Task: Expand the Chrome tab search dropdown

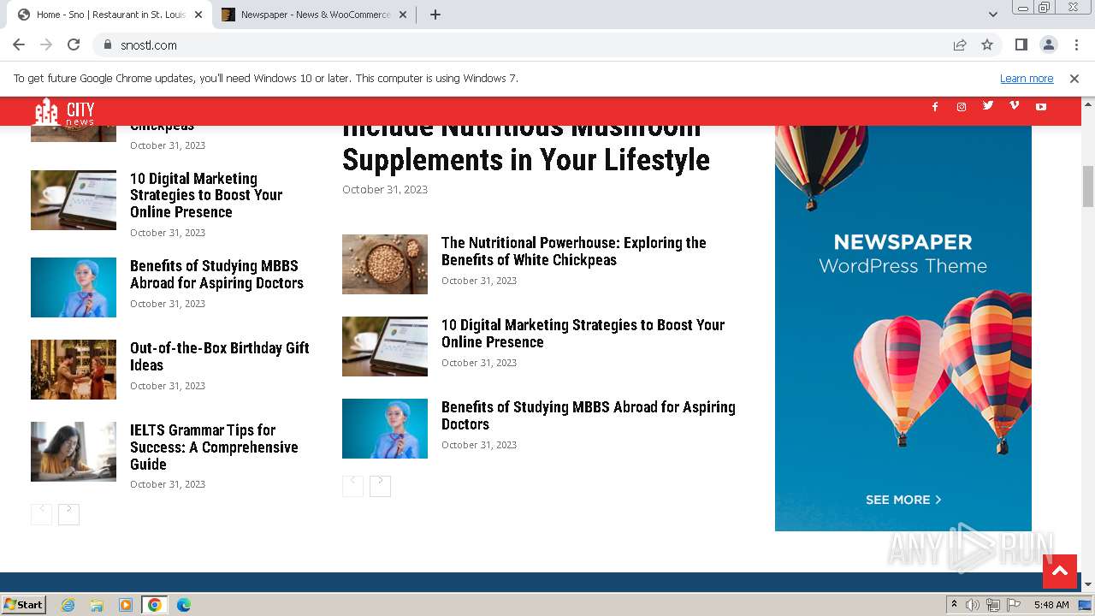Action: pos(993,15)
